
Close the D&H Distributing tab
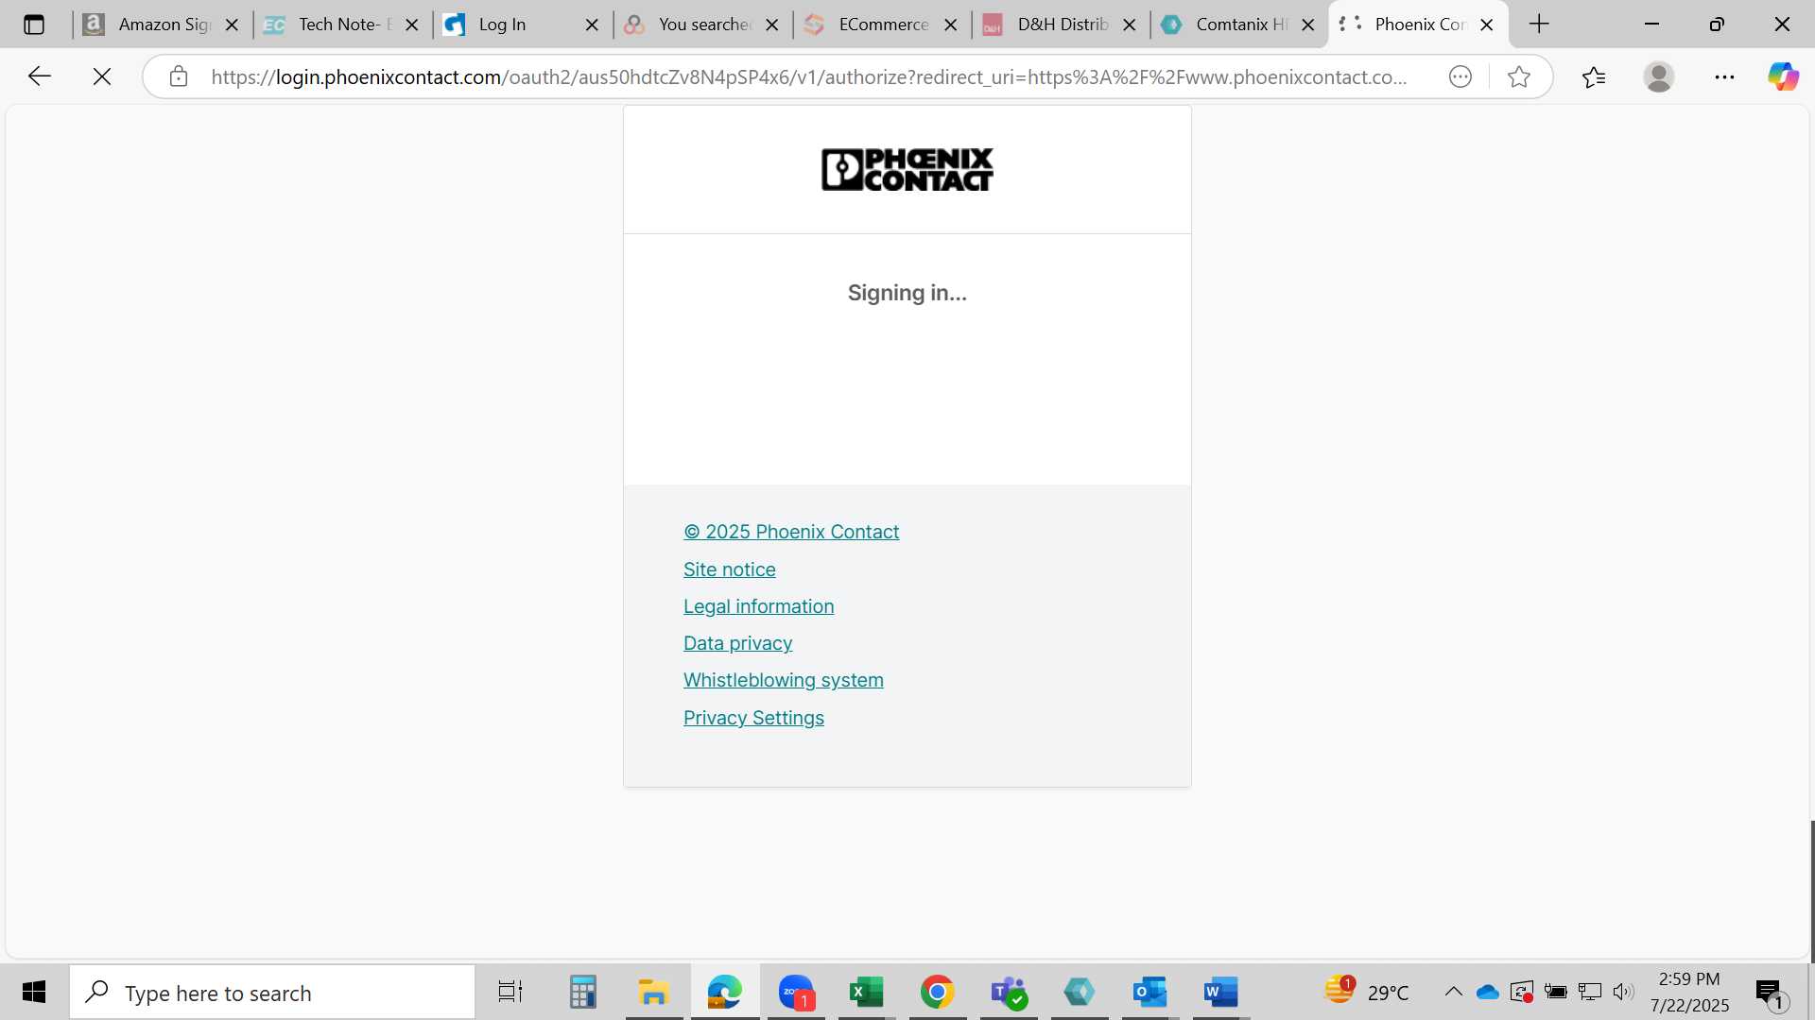[1130, 25]
